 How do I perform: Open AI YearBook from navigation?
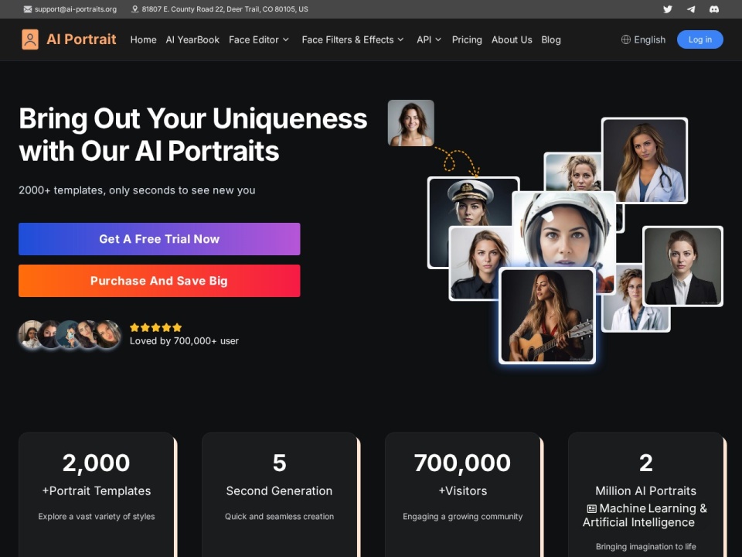pyautogui.click(x=192, y=39)
